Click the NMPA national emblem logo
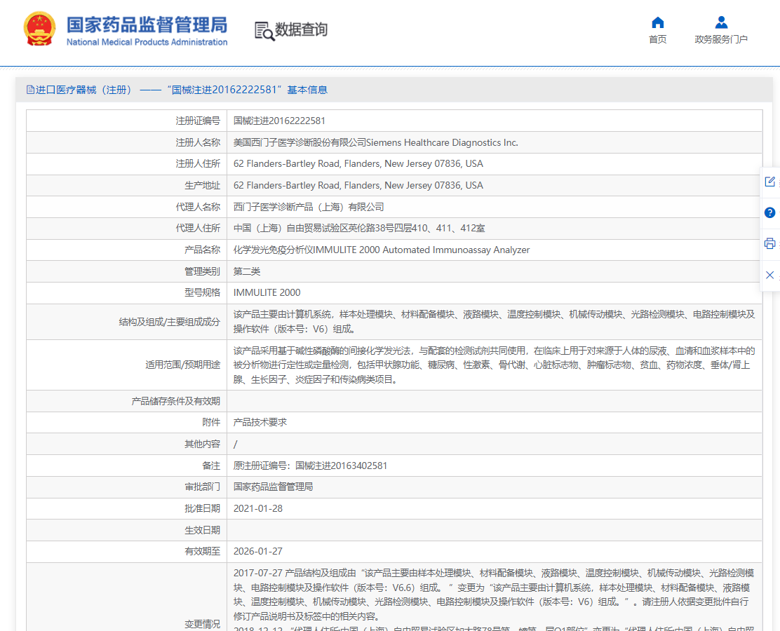Image resolution: width=780 pixels, height=631 pixels. (x=39, y=29)
